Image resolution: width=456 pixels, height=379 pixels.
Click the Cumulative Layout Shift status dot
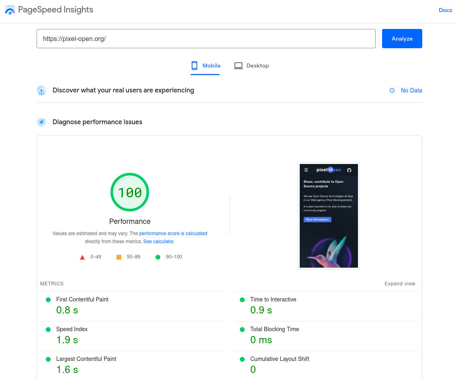(242, 359)
